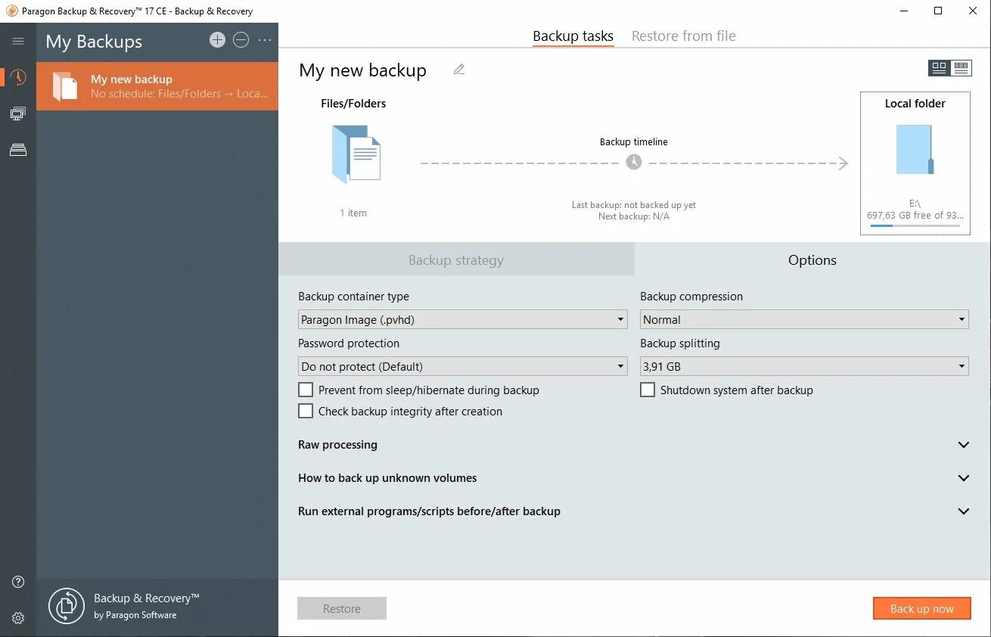Open the more options ellipsis in My Backups

[x=264, y=40]
